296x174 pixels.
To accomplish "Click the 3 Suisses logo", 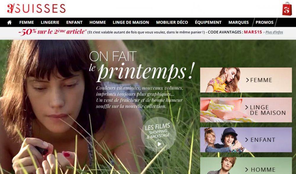I will coord(36,9).
